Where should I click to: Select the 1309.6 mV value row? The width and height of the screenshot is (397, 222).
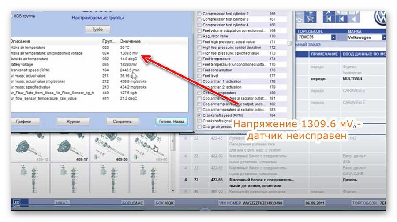click(100, 53)
